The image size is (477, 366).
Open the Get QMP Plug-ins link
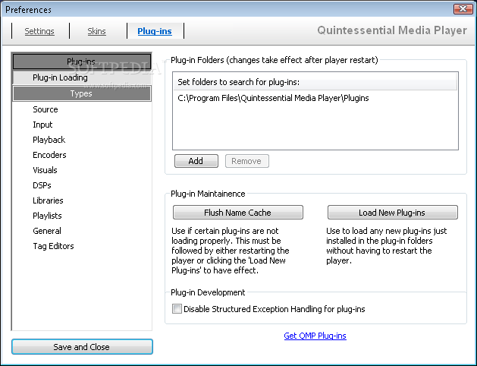click(315, 336)
